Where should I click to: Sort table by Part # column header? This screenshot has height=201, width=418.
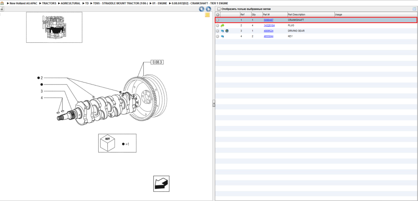click(275, 15)
